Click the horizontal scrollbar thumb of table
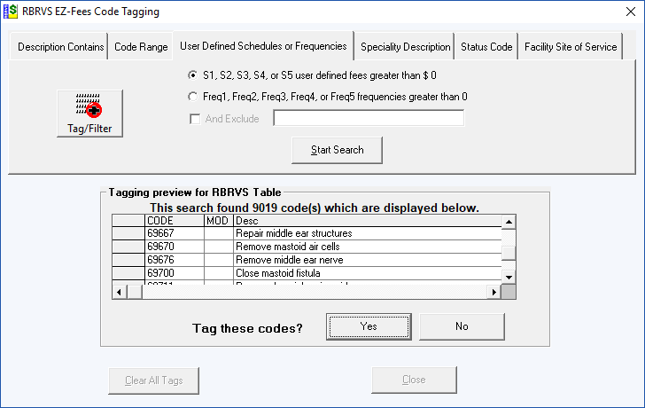 (135, 292)
